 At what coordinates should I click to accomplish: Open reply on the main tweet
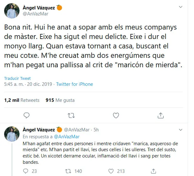point(26,115)
